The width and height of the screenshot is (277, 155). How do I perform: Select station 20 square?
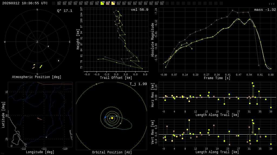(161, 3)
